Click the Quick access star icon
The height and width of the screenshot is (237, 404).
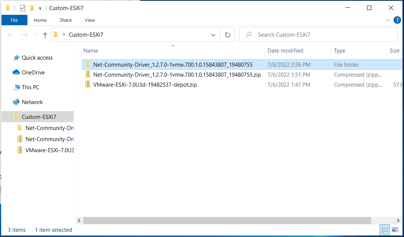coord(16,58)
